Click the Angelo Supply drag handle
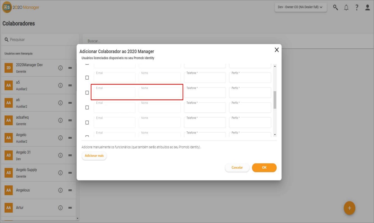Screen dimensions: 374x223 click(70, 173)
